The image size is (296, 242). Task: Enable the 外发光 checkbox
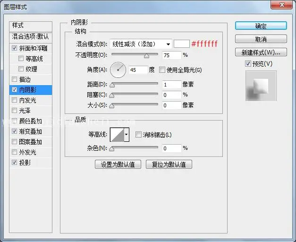[14, 152]
